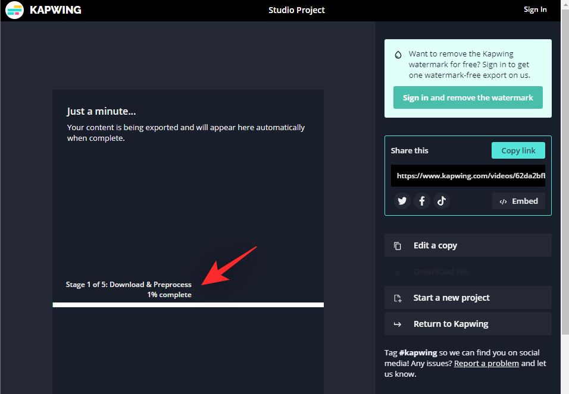Viewport: 569px width, 394px height.
Task: Copy the share link
Action: (518, 150)
